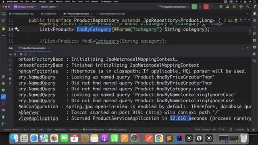Image resolution: width=258 pixels, height=145 pixels.
Task: Open Terminal tool window in left sidebar
Action: coord(3,110)
